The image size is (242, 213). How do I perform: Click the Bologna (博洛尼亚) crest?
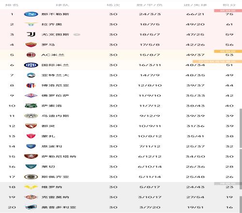point(31,85)
